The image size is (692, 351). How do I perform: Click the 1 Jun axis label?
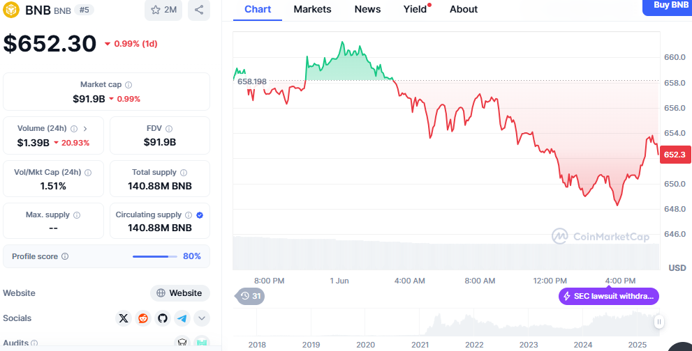click(339, 281)
